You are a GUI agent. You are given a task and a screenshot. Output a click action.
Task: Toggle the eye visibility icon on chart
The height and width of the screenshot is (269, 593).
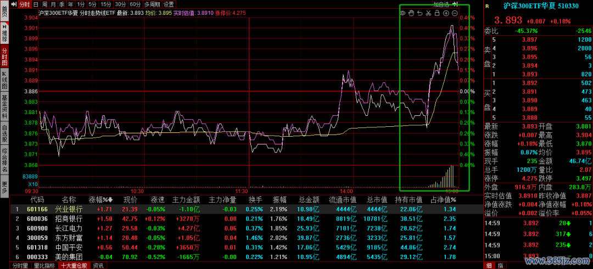pyautogui.click(x=403, y=14)
